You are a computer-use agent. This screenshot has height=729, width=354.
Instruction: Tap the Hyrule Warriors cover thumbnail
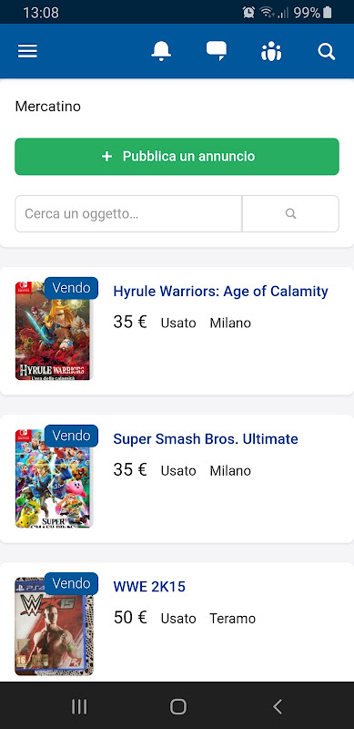pyautogui.click(x=54, y=331)
